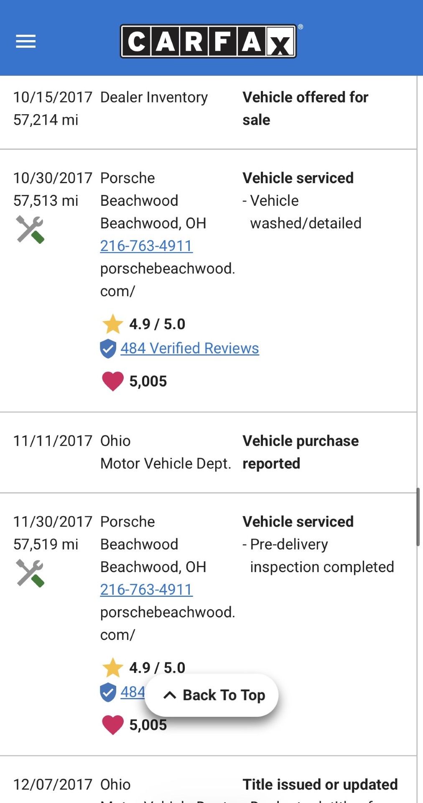This screenshot has height=803, width=423.
Task: Select the Vehicle purchase reported record
Action: (301, 452)
